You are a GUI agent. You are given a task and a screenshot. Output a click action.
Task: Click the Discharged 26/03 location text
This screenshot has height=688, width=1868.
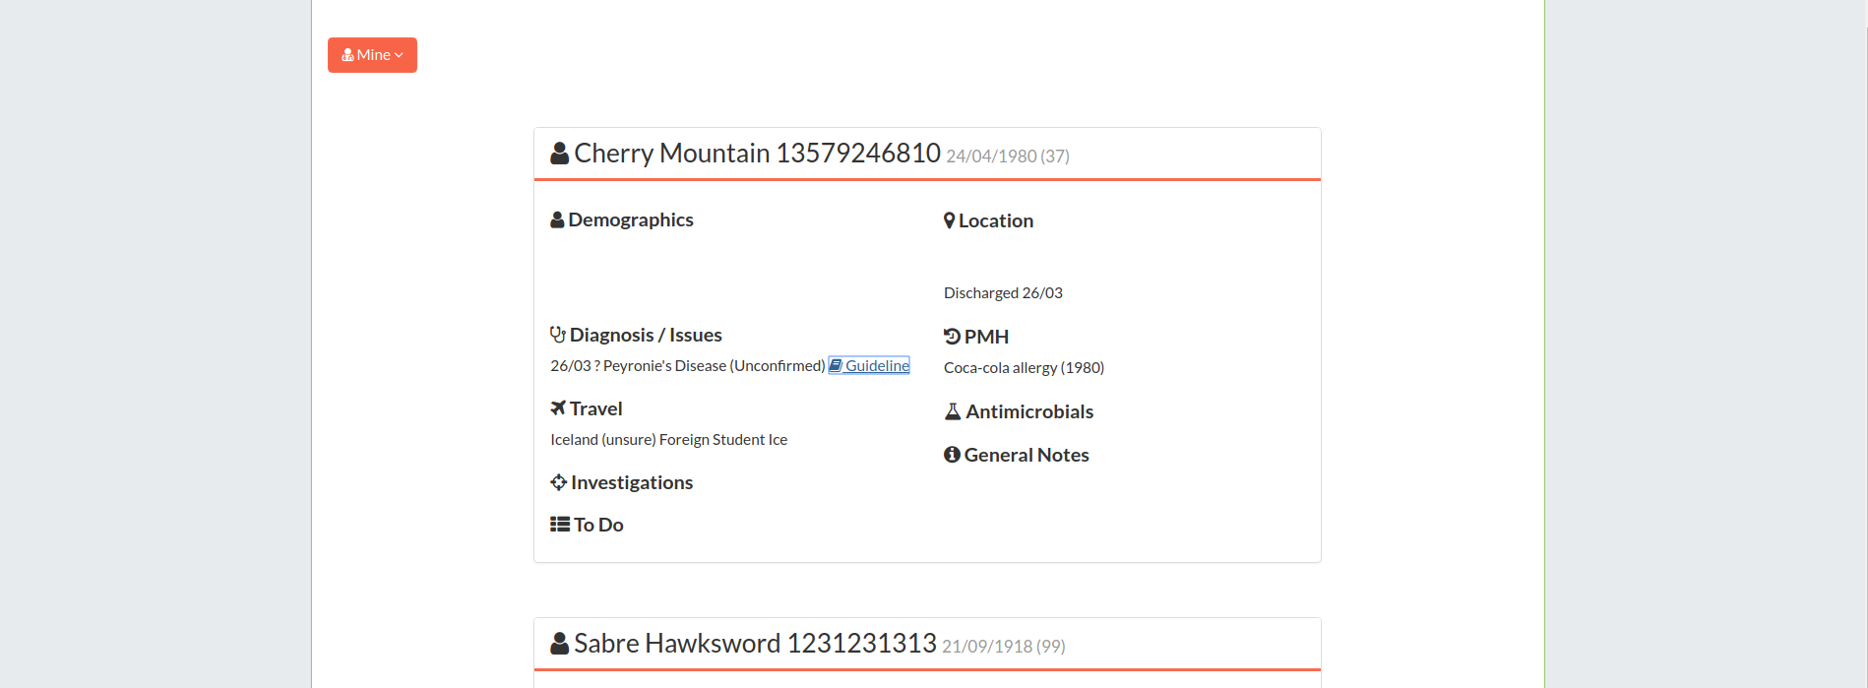(x=1003, y=293)
